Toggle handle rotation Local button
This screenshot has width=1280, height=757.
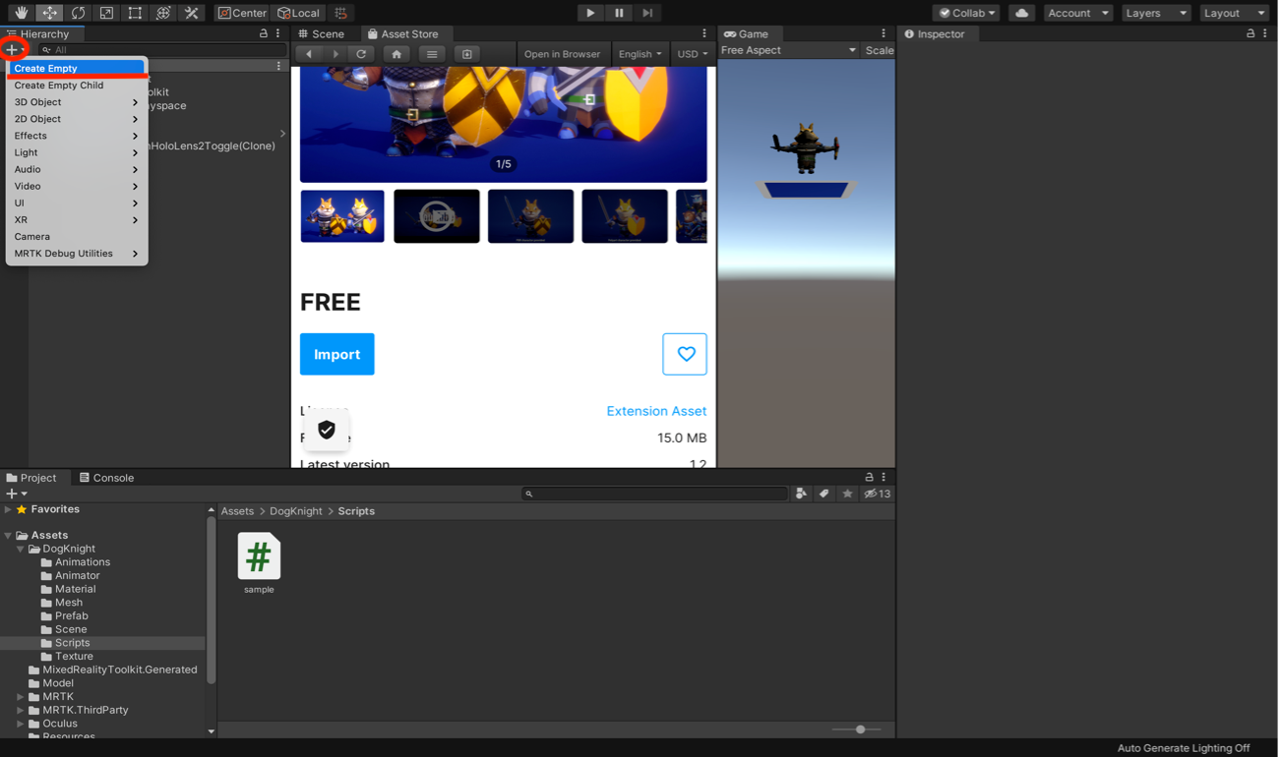[299, 13]
